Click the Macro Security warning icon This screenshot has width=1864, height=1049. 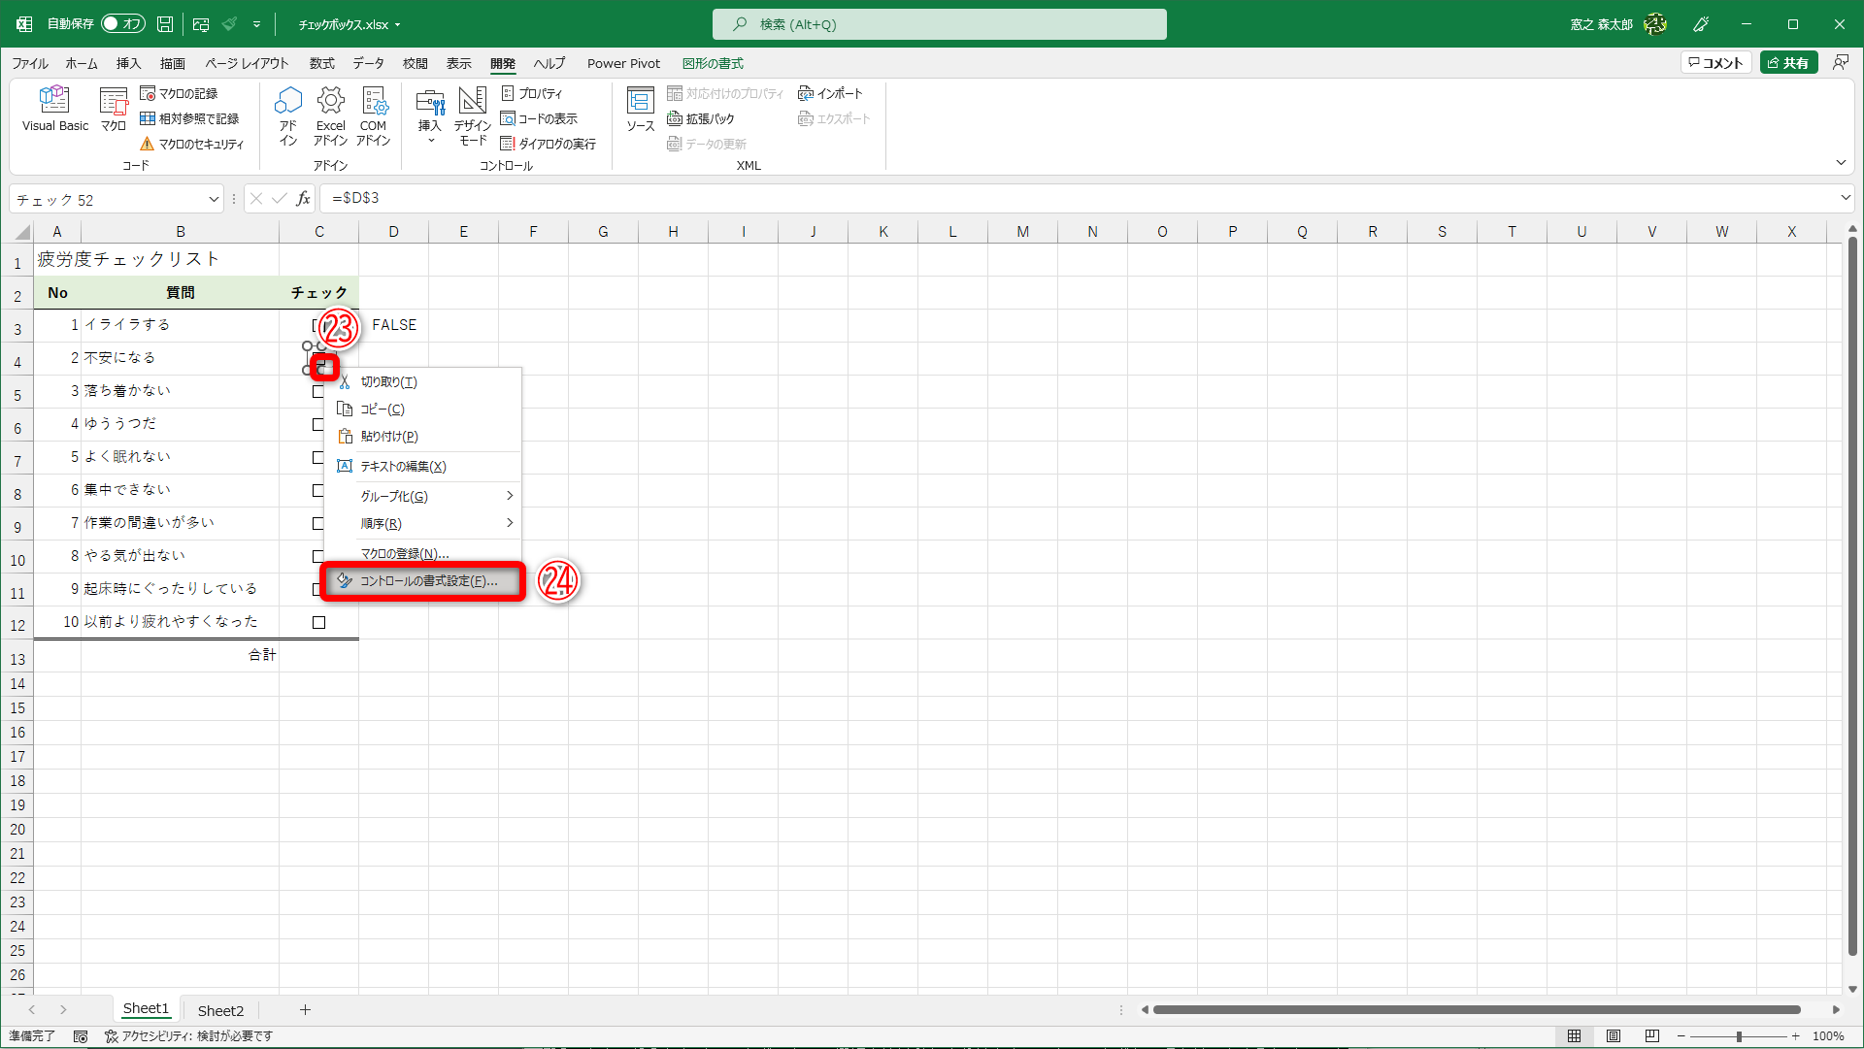point(147,144)
